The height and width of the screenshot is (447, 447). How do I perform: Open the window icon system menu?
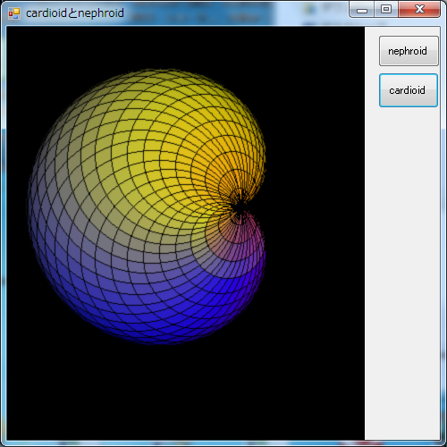[x=14, y=13]
